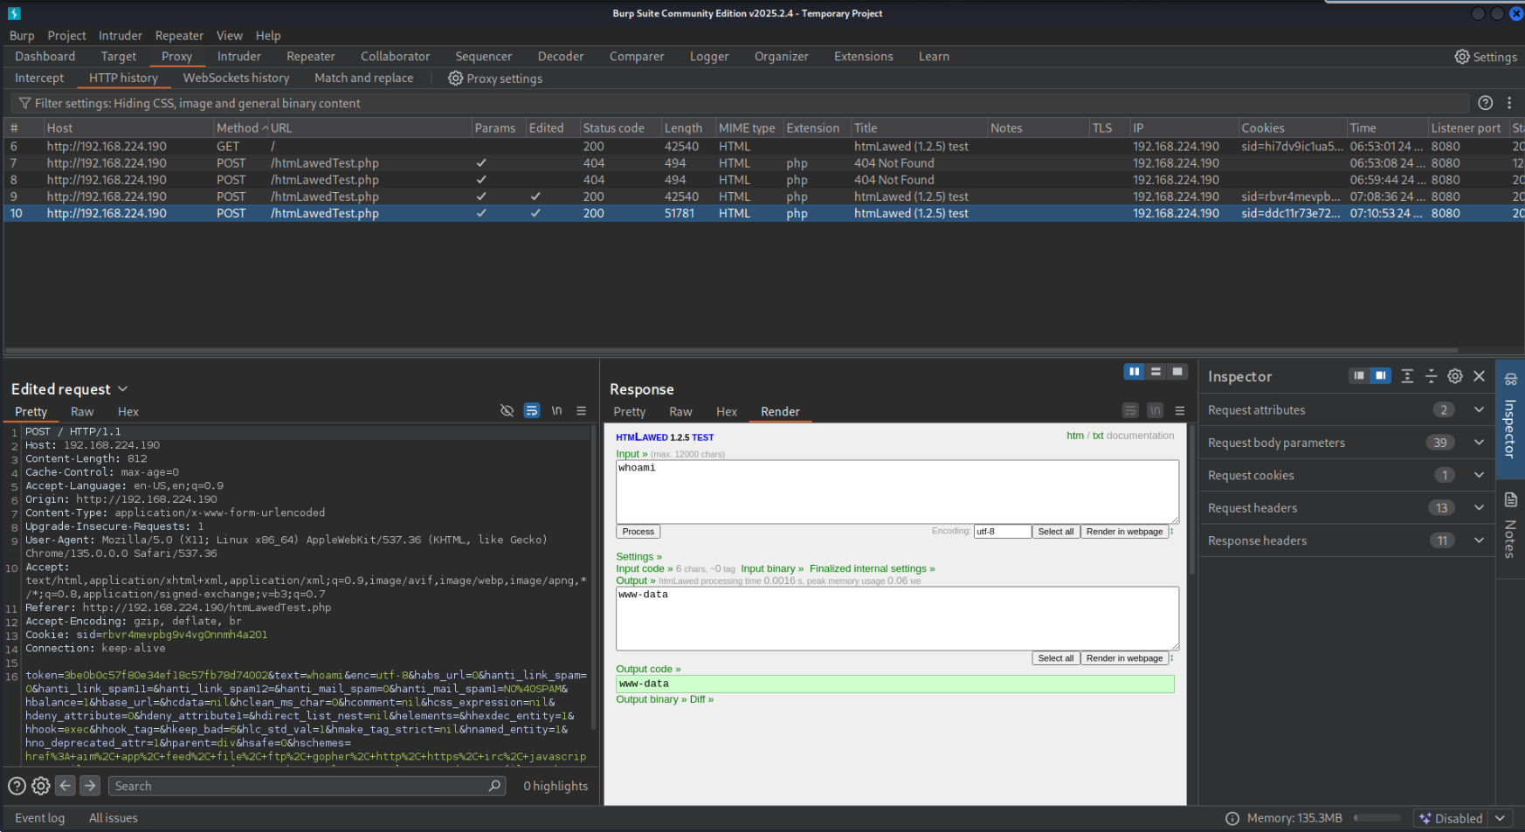Click the Process button in rendered page
This screenshot has height=832, width=1525.
[638, 531]
